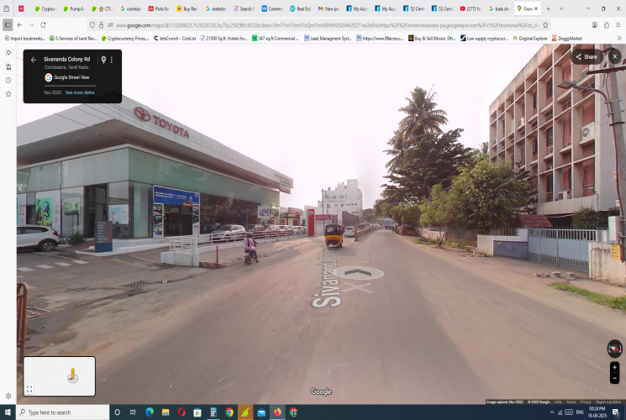Switch to the Buy Res tab
Viewport: 626px width, 420px height.
point(187,8)
